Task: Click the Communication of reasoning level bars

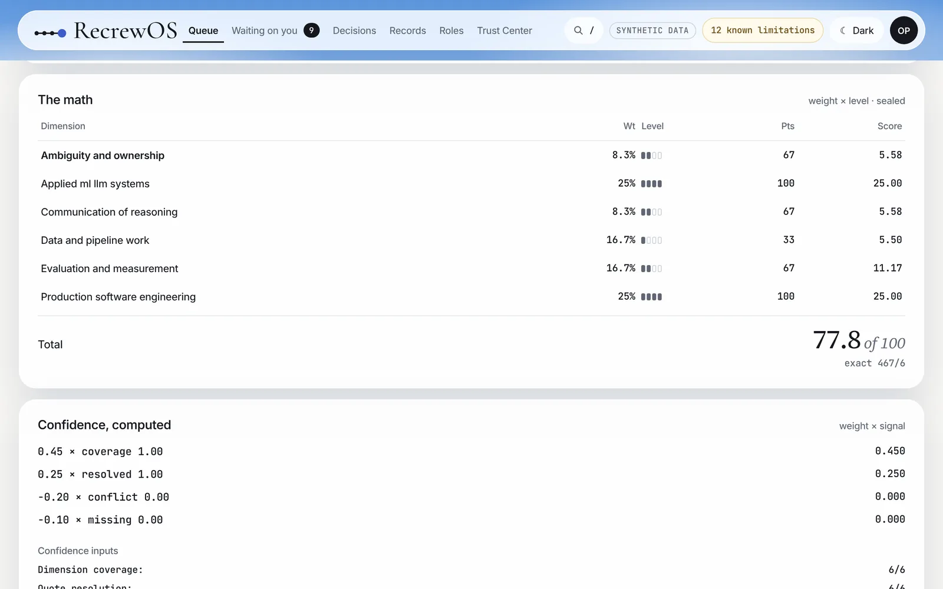Action: (x=651, y=212)
